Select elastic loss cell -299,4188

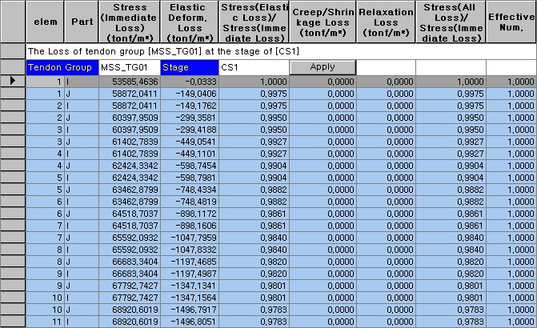(x=190, y=130)
